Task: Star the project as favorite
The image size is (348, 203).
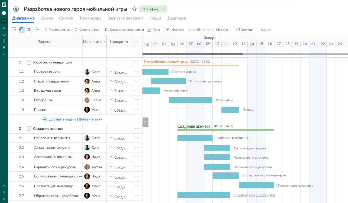Action: click(x=134, y=9)
